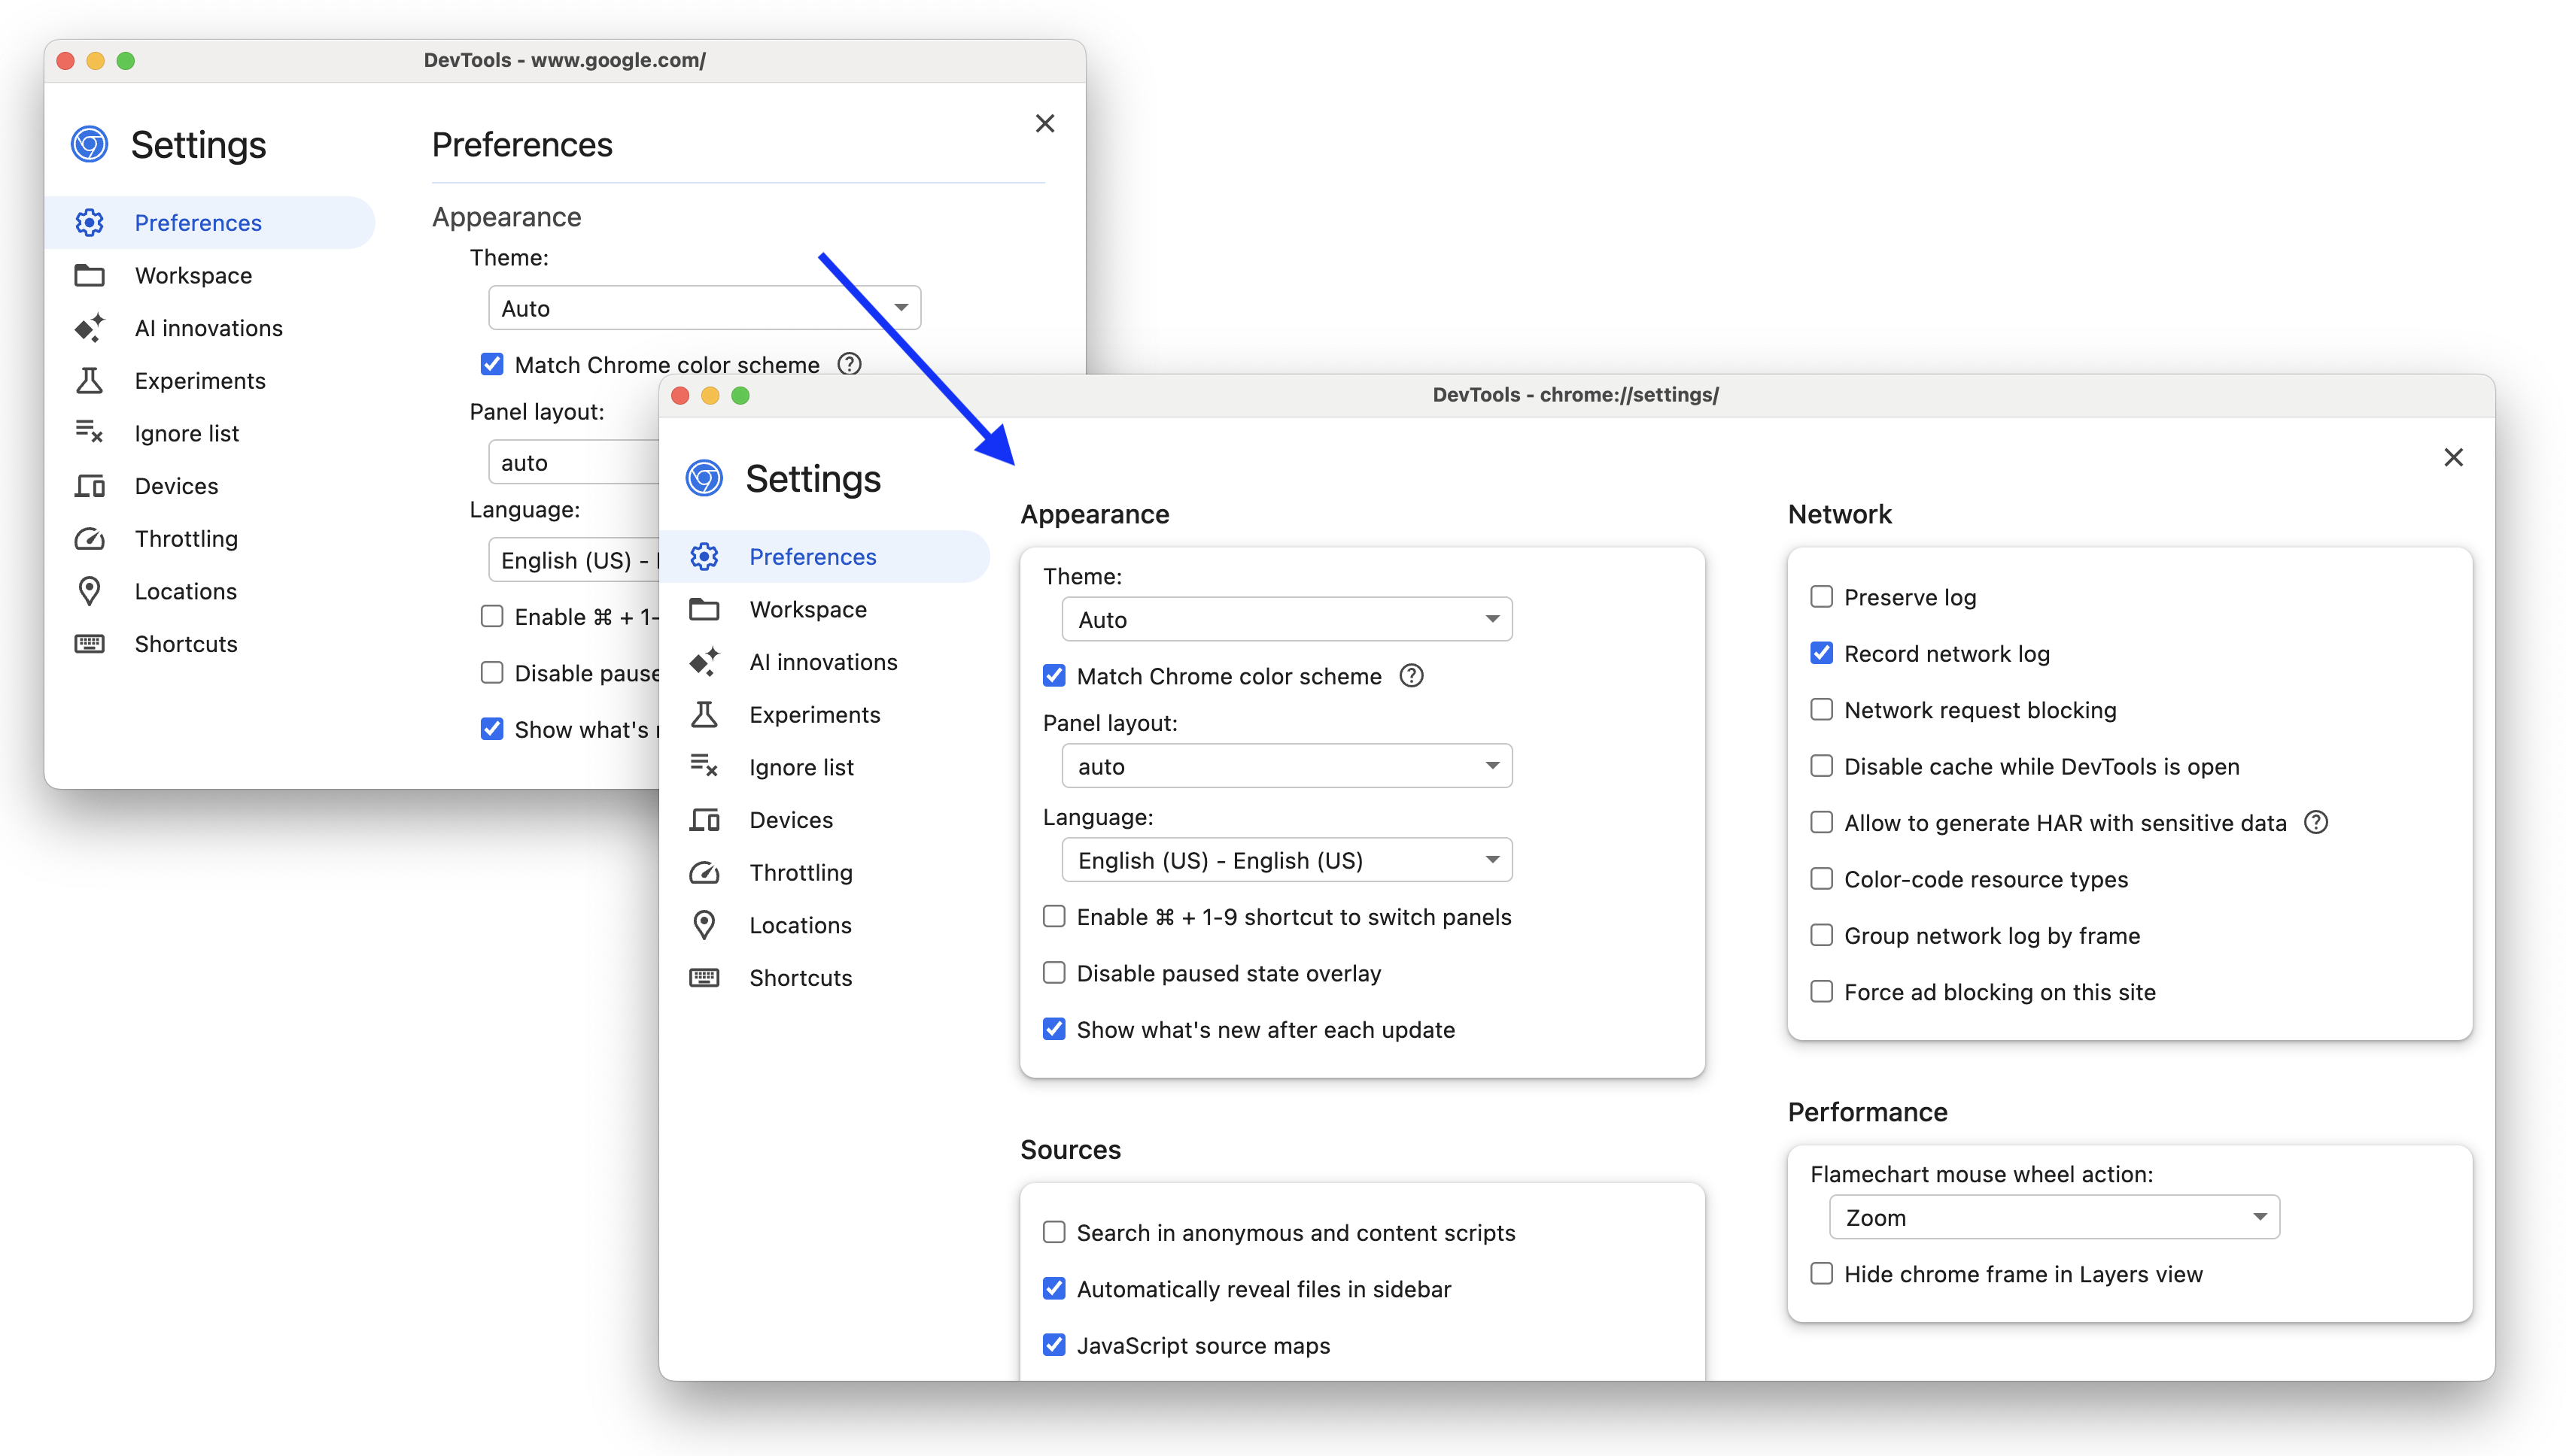
Task: Click Flamechart mouse wheel Zoom dropdown
Action: point(2051,1218)
